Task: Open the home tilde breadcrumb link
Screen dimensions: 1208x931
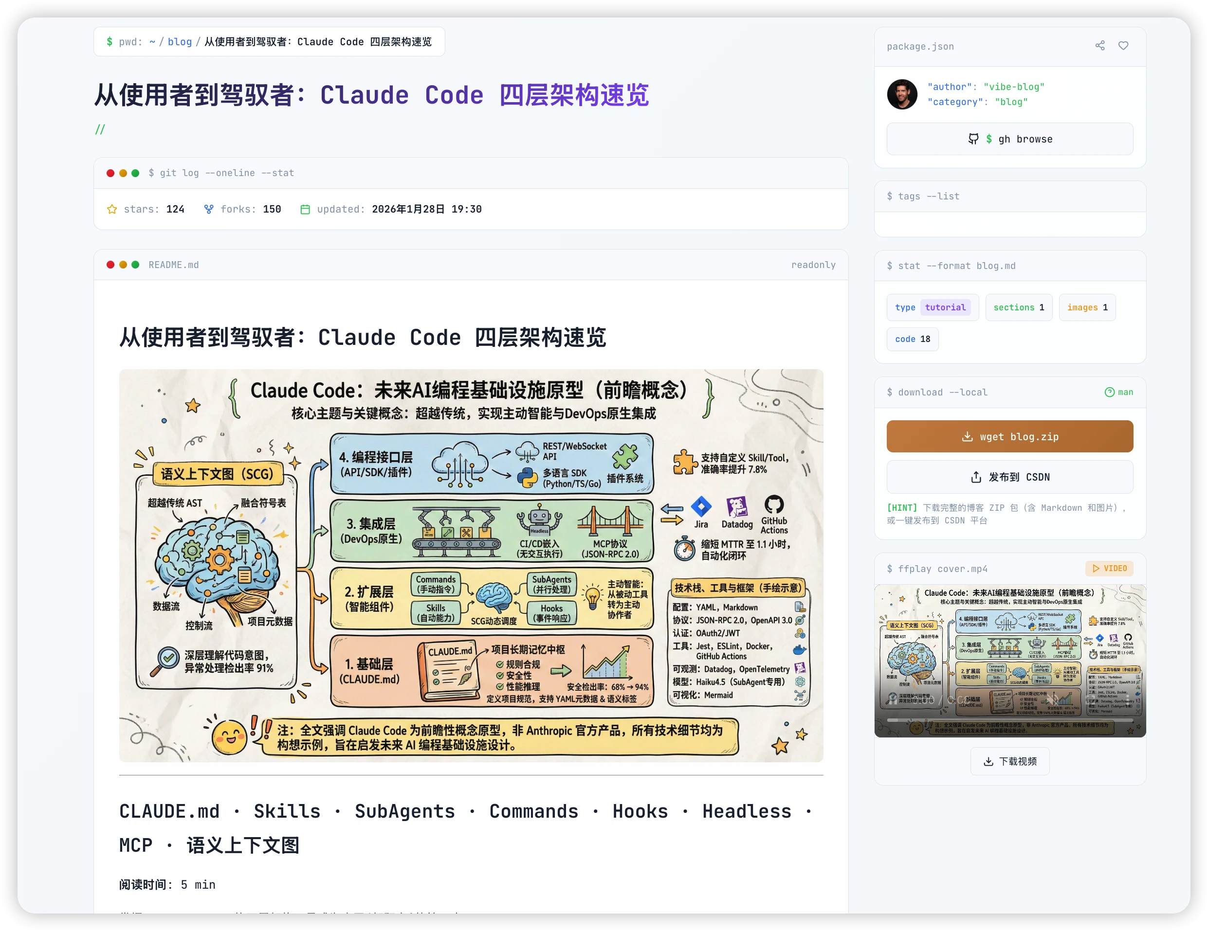Action: click(152, 42)
